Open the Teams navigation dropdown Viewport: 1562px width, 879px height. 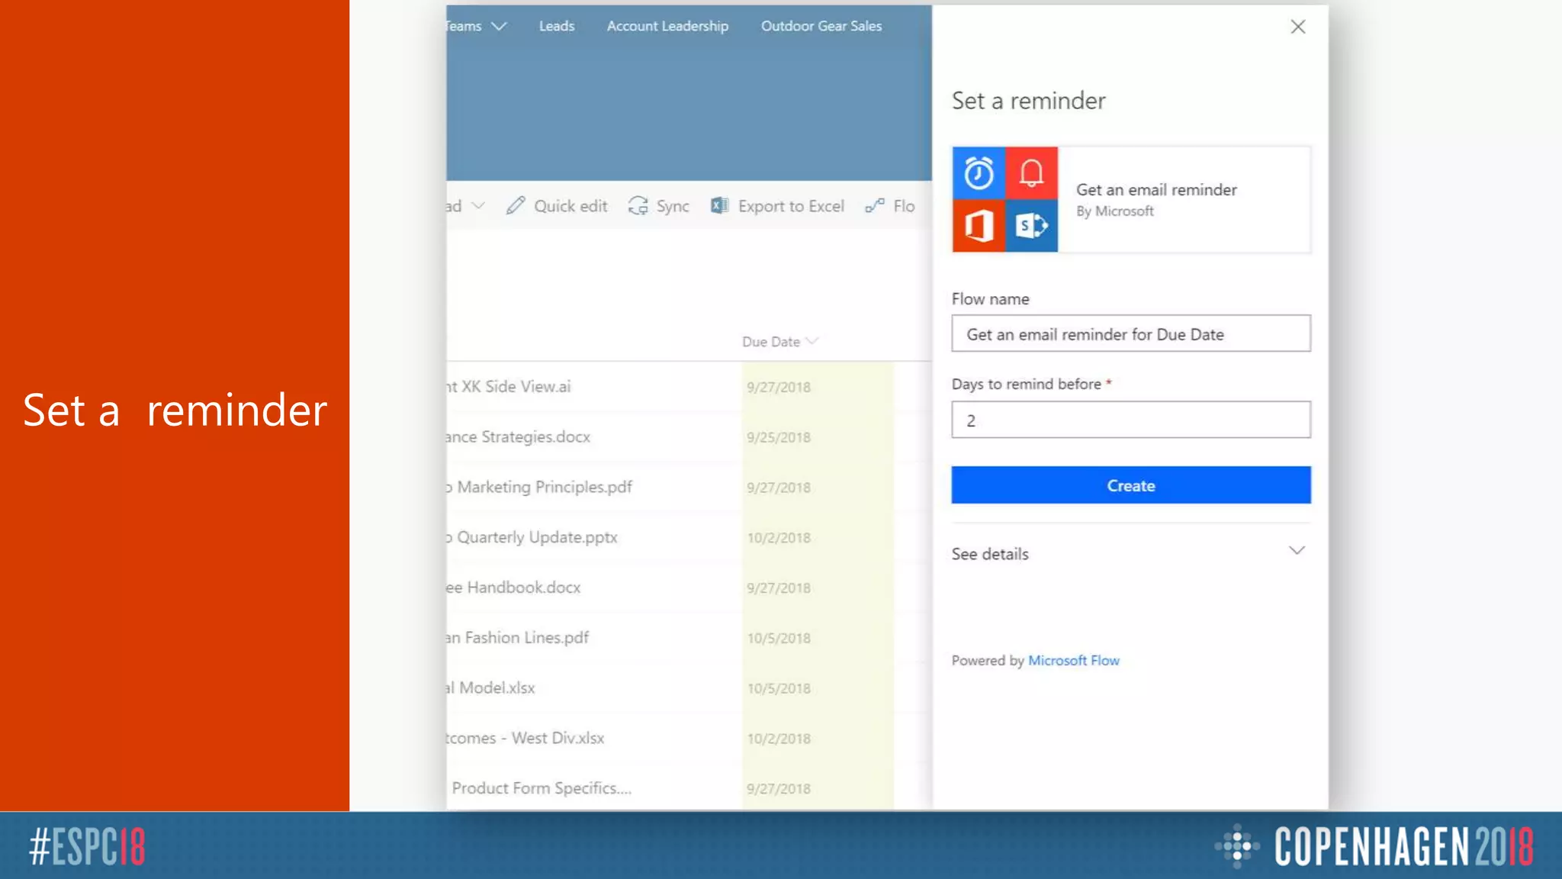tap(499, 26)
